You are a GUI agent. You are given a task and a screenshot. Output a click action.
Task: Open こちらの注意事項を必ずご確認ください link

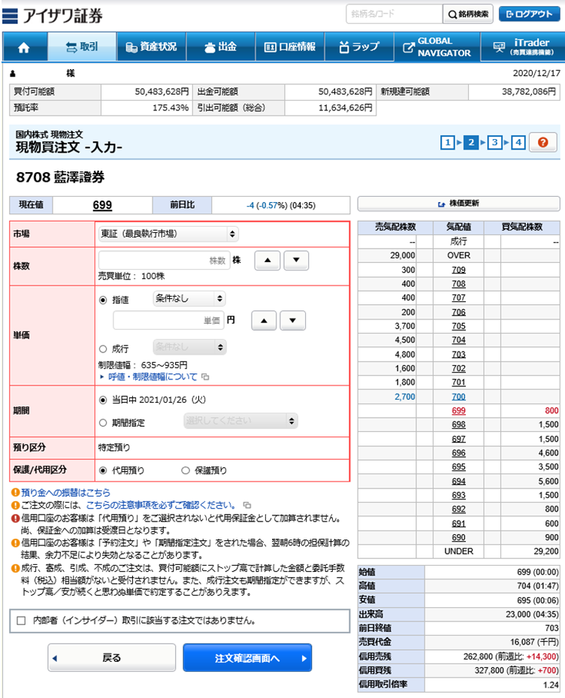click(x=161, y=505)
